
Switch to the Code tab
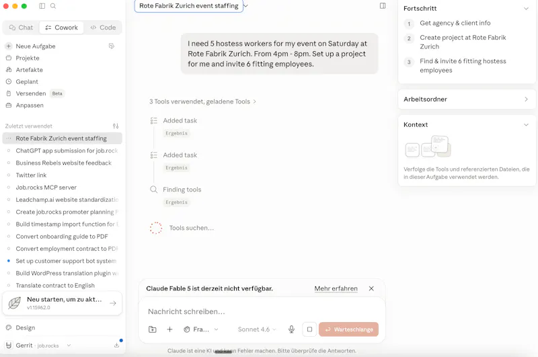point(103,28)
